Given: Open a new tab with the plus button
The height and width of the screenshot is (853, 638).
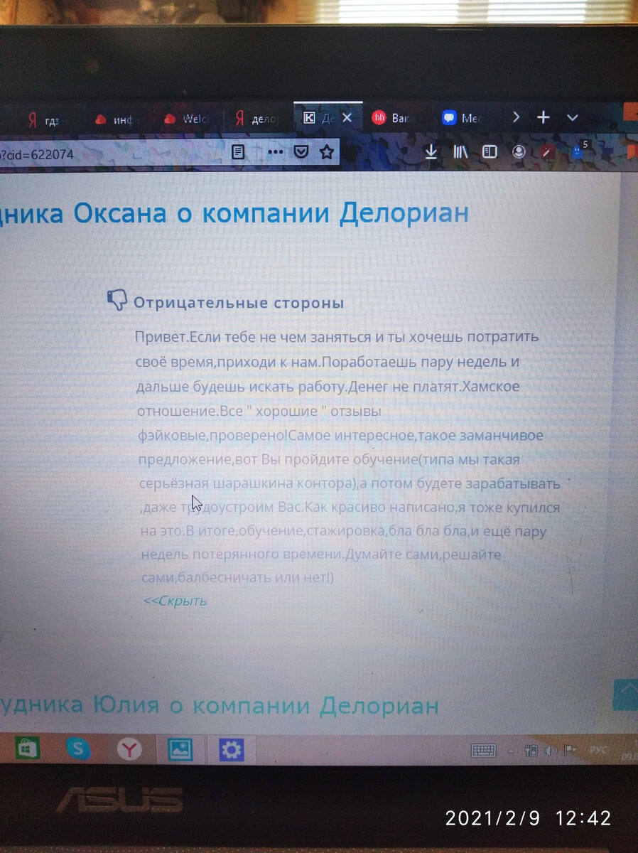Looking at the screenshot, I should pyautogui.click(x=544, y=118).
